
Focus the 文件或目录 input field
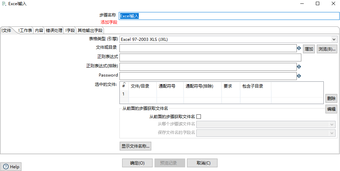(208, 48)
